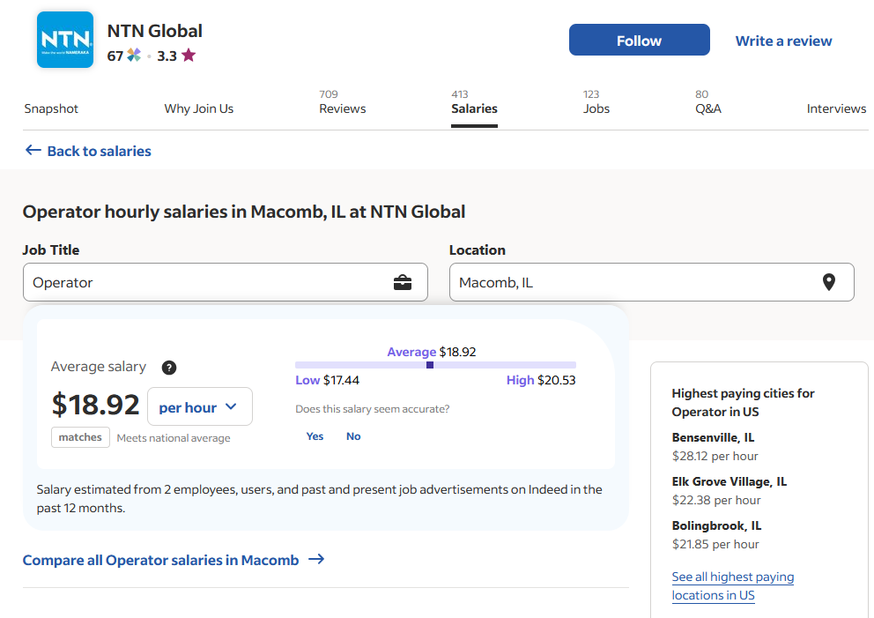Click the average marker on salary range bar

430,365
